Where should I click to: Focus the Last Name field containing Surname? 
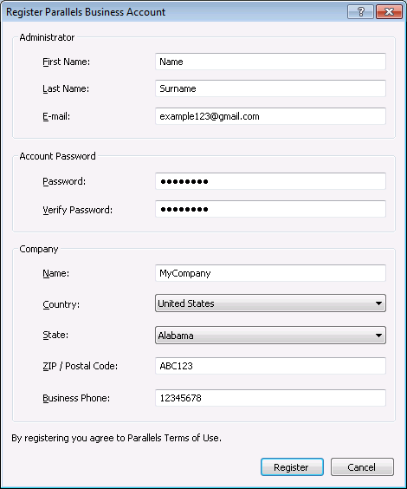(x=270, y=88)
